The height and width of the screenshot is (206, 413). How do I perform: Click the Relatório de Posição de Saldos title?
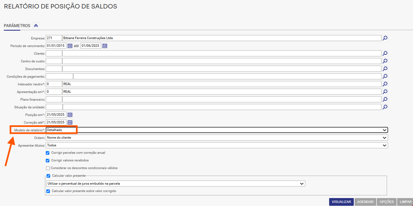coord(61,6)
